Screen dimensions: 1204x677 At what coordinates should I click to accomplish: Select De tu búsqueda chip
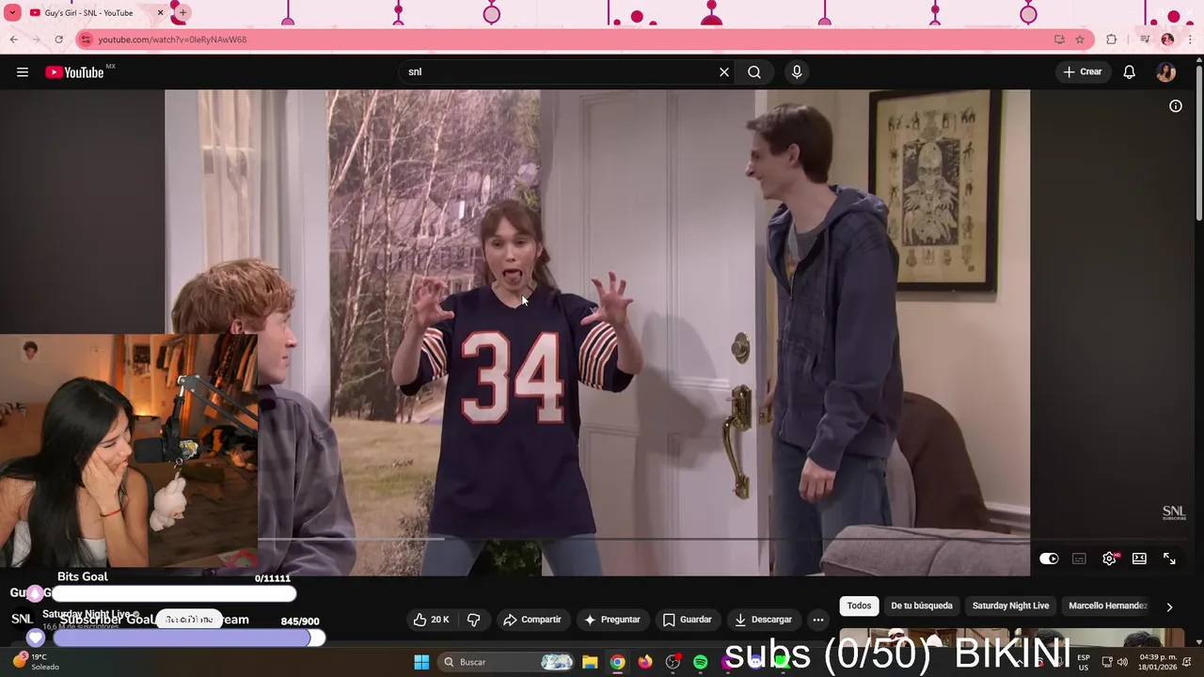click(x=922, y=606)
